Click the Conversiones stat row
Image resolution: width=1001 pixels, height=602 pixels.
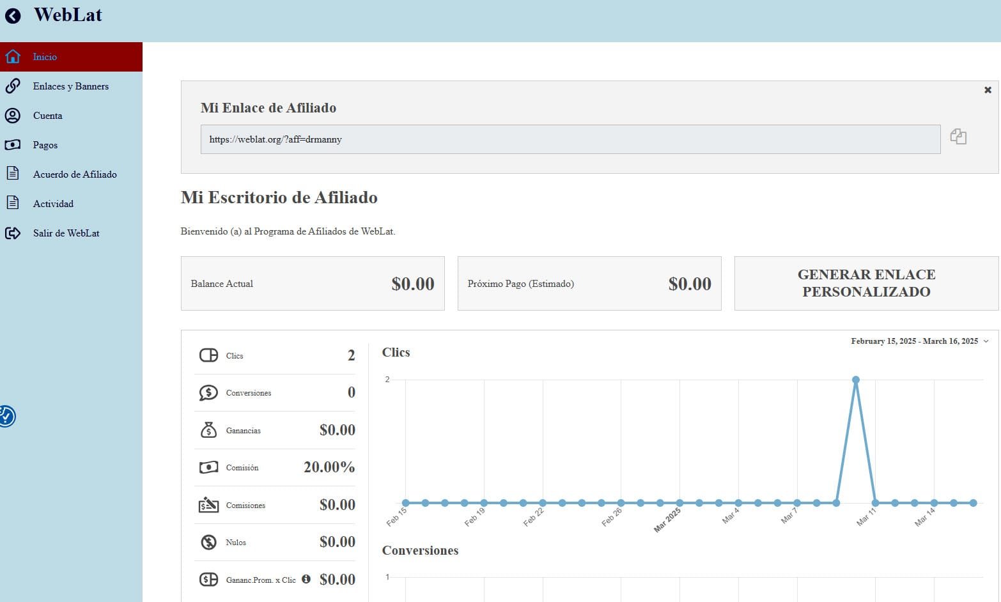coord(275,392)
